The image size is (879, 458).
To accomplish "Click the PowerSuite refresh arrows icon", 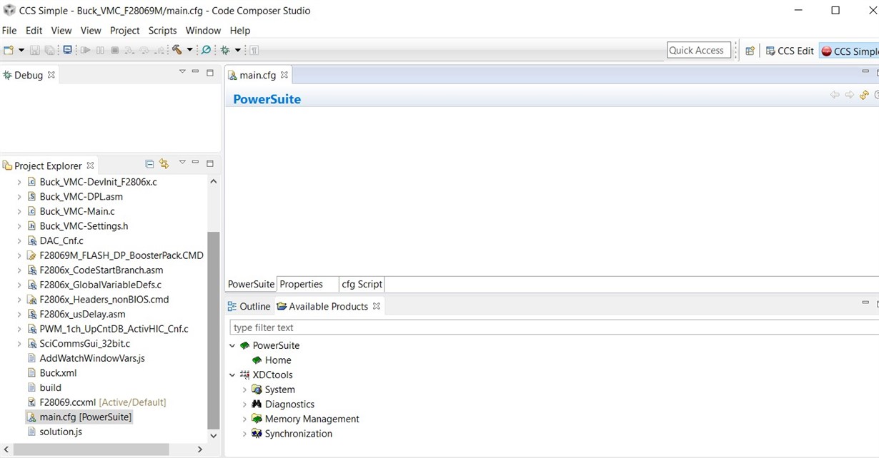I will [x=864, y=95].
